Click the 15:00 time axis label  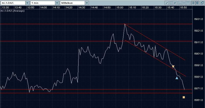coord(120,8)
